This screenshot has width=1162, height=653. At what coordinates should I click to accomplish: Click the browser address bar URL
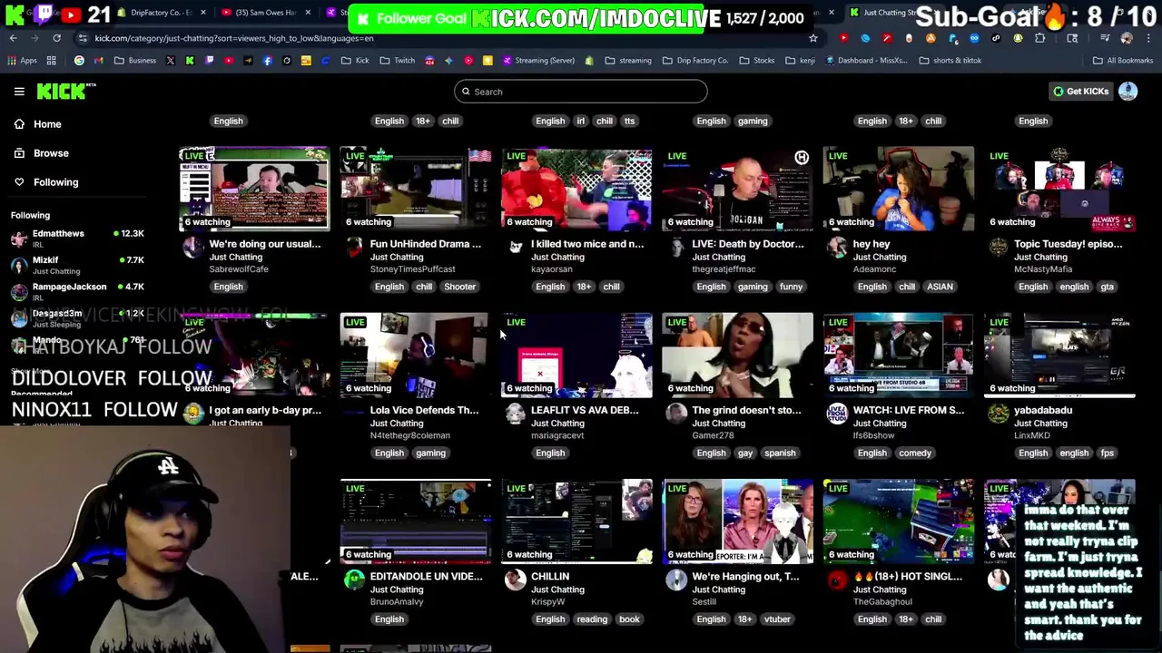pyautogui.click(x=234, y=38)
